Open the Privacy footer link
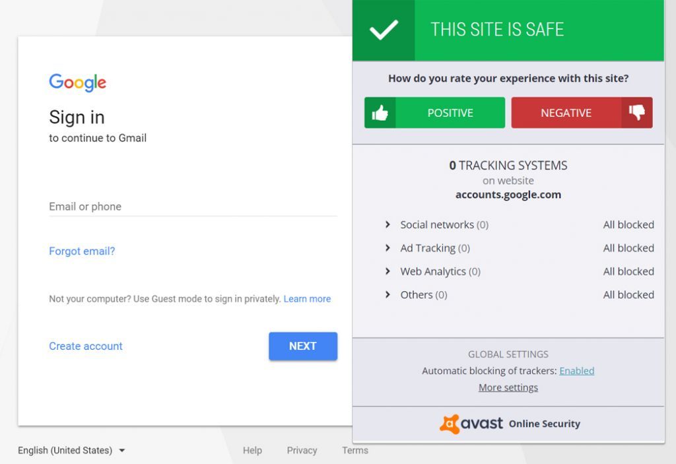This screenshot has height=464, width=676. click(302, 450)
